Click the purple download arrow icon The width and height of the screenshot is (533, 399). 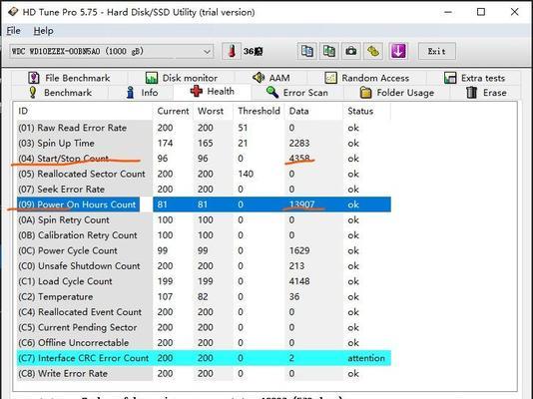[398, 51]
